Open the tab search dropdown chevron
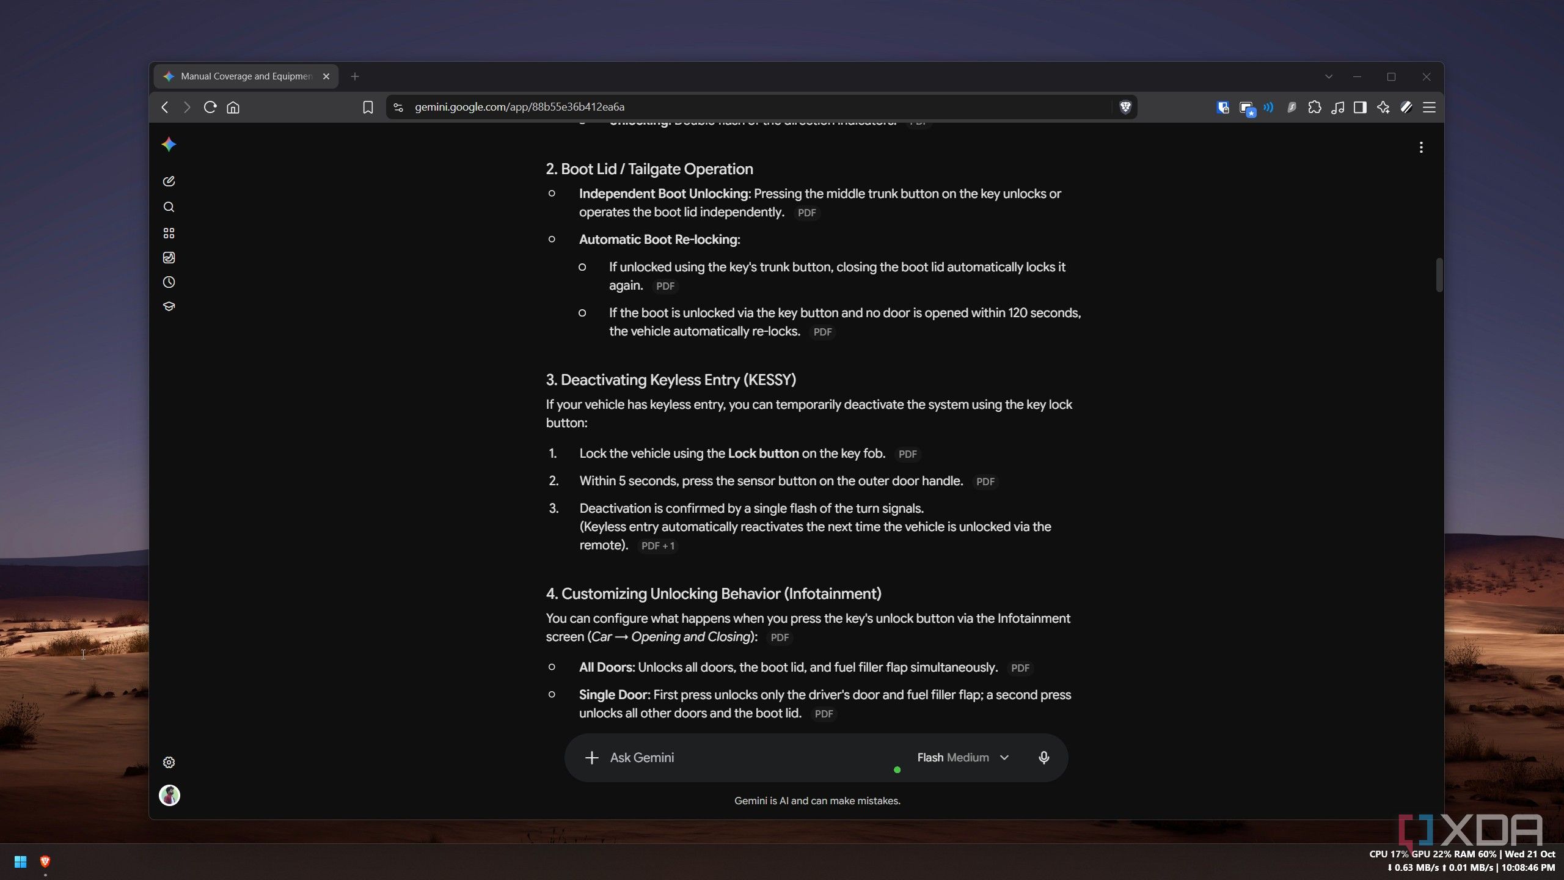Screen dimensions: 1564x880 (1329, 76)
